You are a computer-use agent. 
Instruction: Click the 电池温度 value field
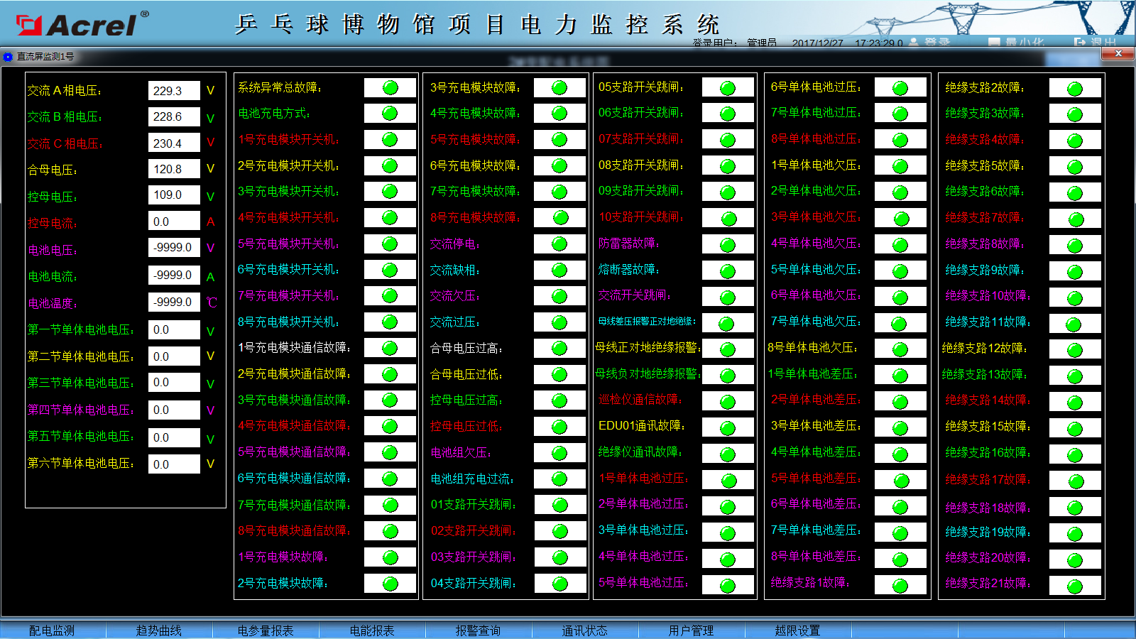point(174,302)
